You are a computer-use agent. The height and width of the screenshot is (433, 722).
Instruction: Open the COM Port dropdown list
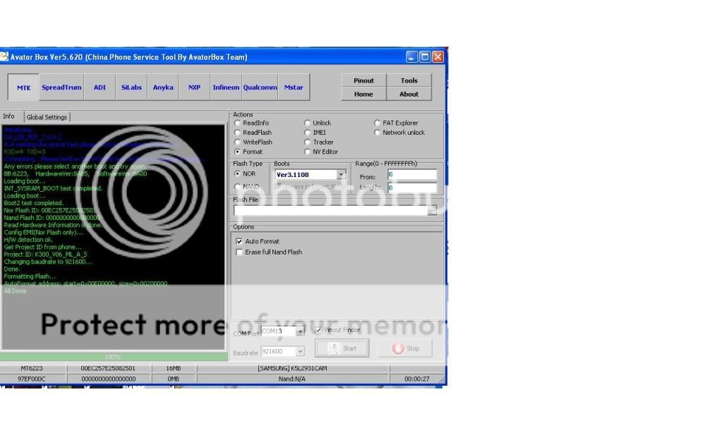point(300,331)
